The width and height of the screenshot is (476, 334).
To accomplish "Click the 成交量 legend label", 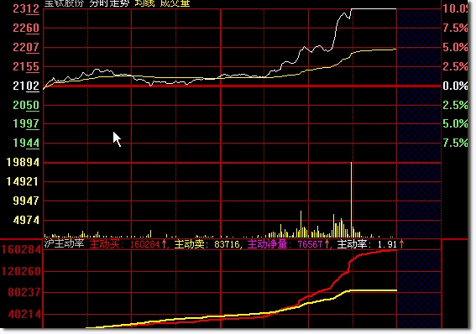I will [x=175, y=3].
